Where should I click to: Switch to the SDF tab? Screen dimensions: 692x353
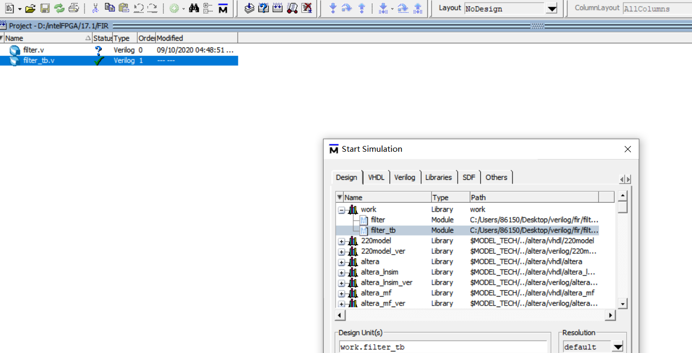point(469,177)
